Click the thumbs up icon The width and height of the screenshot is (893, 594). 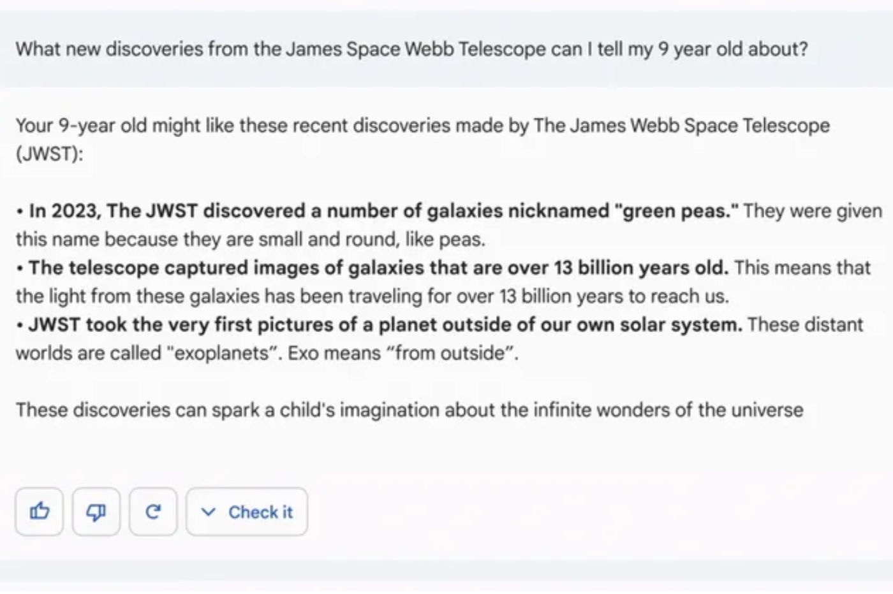click(39, 511)
